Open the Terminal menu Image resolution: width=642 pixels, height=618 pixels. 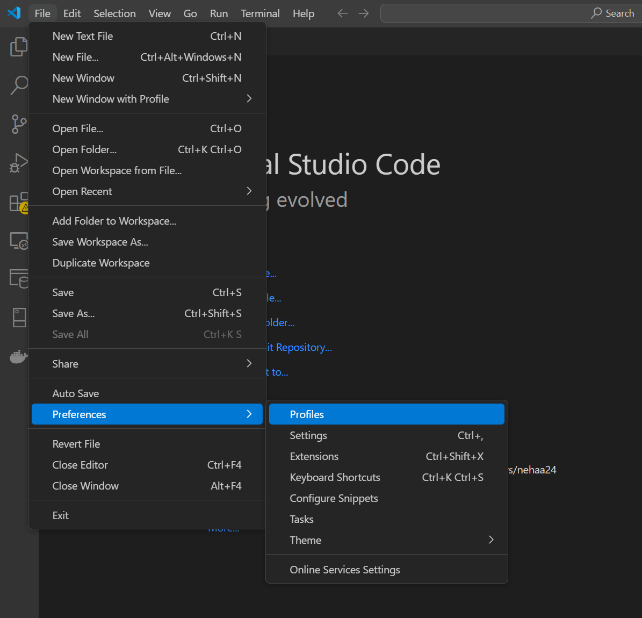pos(260,13)
